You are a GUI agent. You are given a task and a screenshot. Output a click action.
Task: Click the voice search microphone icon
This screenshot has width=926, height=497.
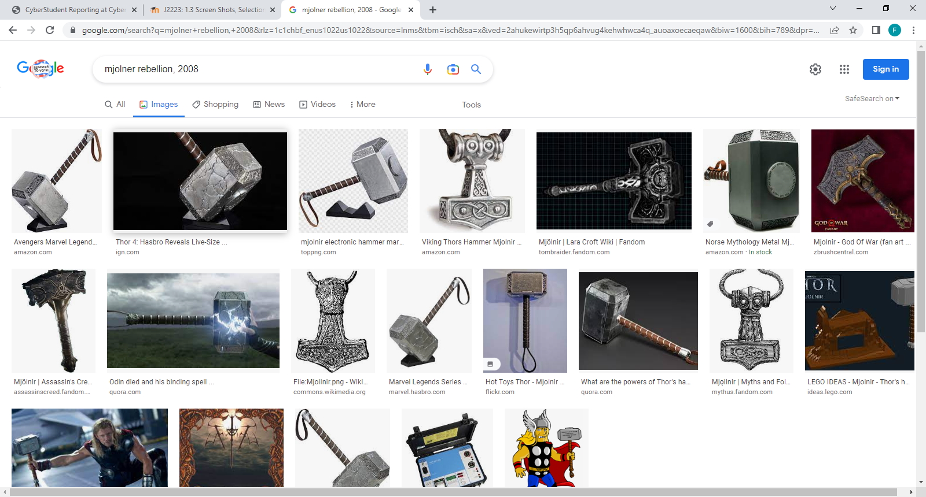(428, 69)
